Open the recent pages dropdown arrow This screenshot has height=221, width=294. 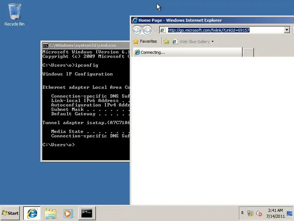pyautogui.click(x=155, y=30)
